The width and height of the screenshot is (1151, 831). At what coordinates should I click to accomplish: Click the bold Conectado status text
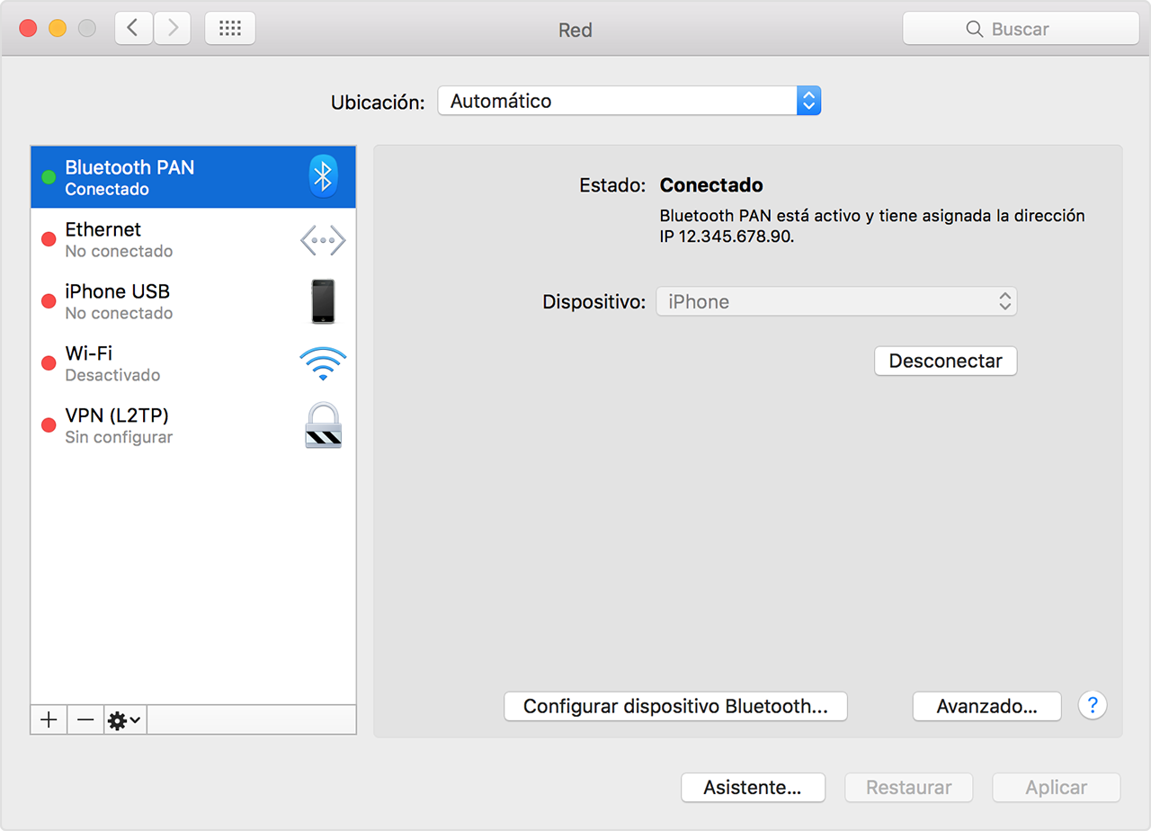711,185
